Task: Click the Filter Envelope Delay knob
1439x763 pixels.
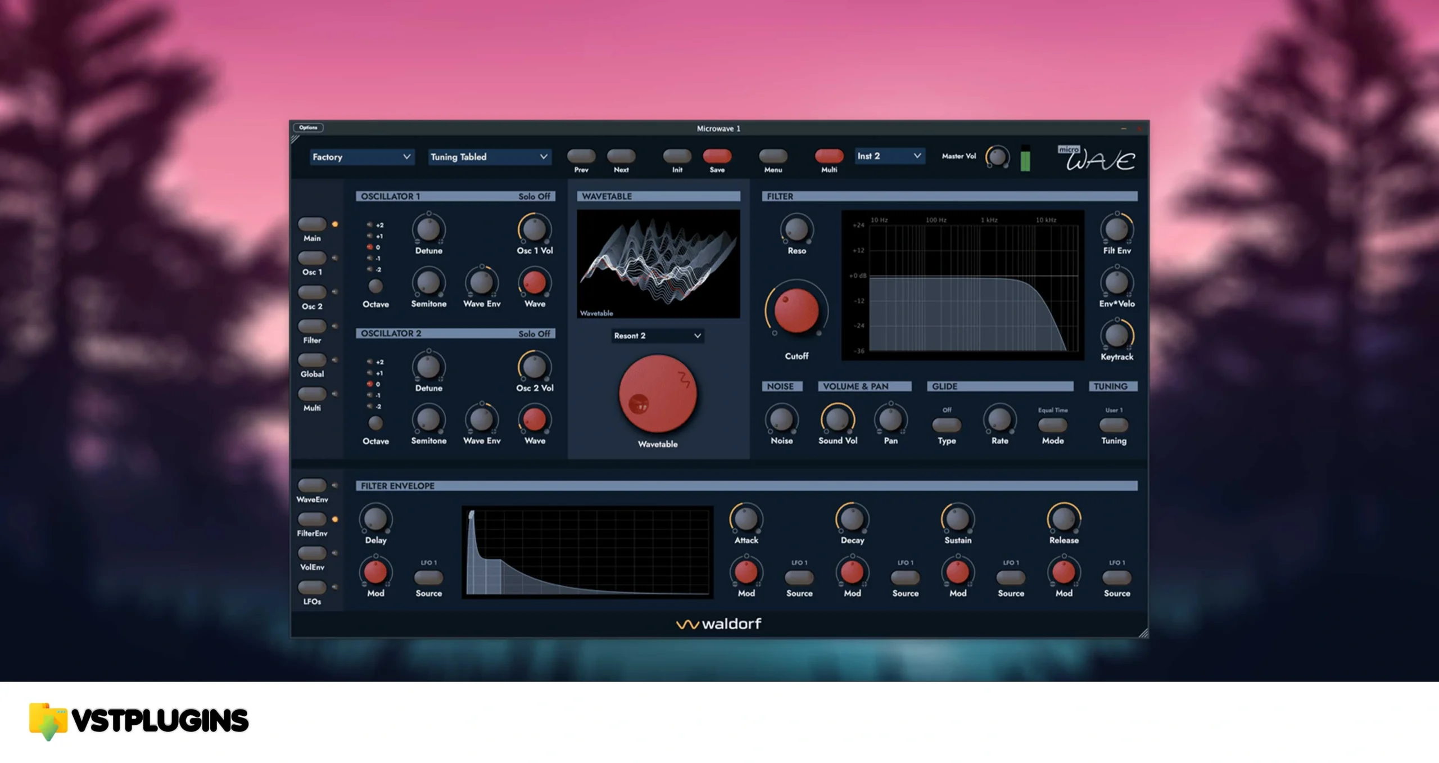Action: tap(375, 519)
